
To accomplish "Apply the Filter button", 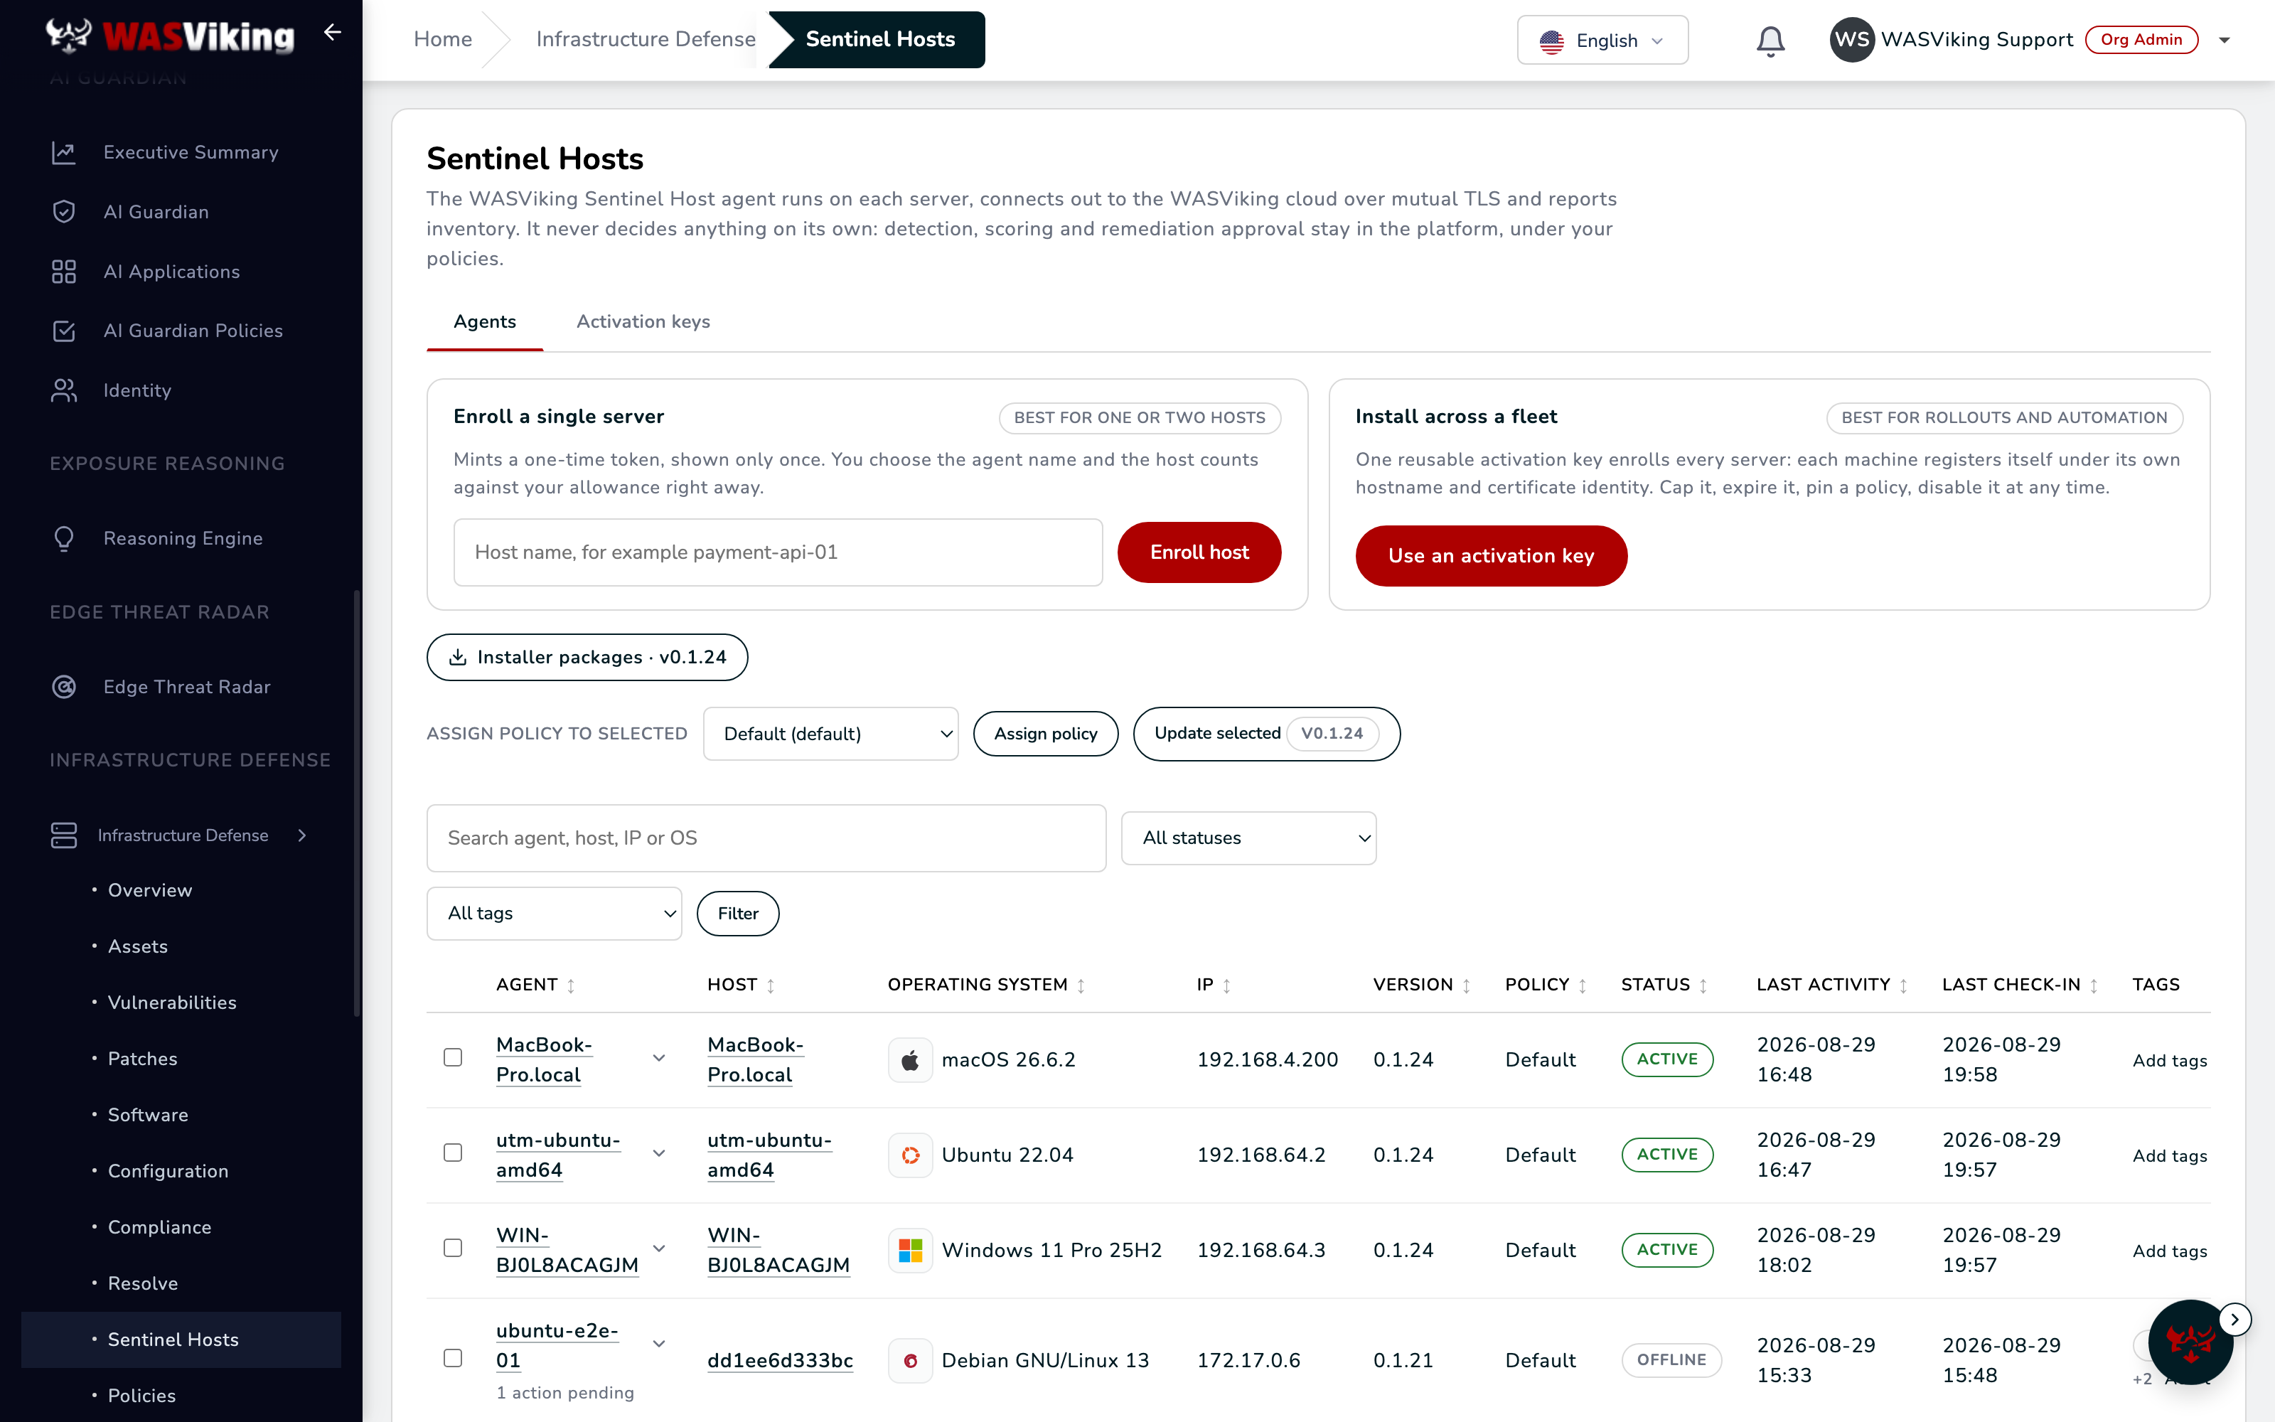I will 737,913.
